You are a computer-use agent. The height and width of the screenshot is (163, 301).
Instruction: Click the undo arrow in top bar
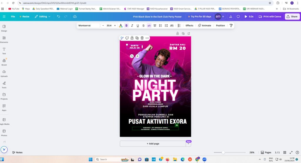click(58, 16)
